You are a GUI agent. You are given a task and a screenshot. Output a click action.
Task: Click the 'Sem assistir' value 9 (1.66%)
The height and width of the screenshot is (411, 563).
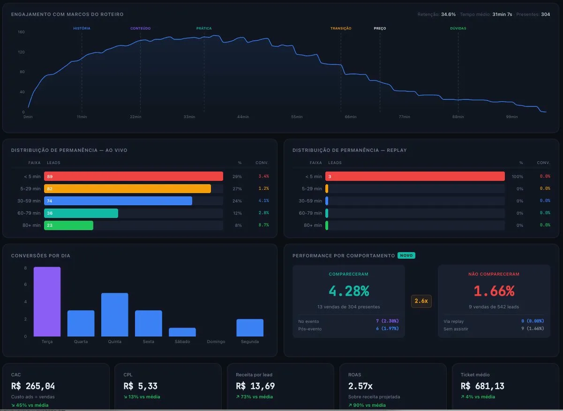coord(533,329)
